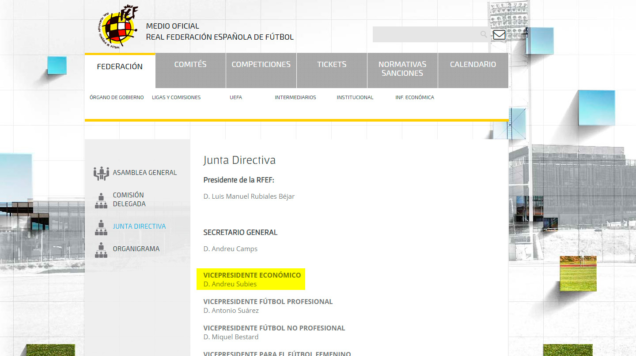Open Organigrama sidebar link
636x356 pixels.
136,249
